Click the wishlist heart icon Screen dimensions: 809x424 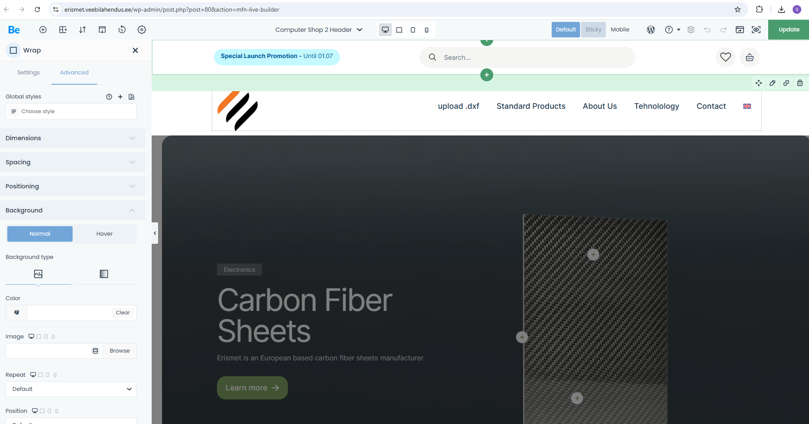pos(726,57)
